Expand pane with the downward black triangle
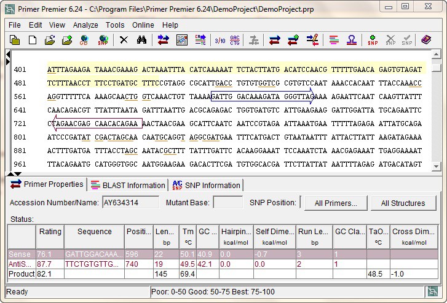The width and height of the screenshot is (447, 303). click(x=18, y=173)
